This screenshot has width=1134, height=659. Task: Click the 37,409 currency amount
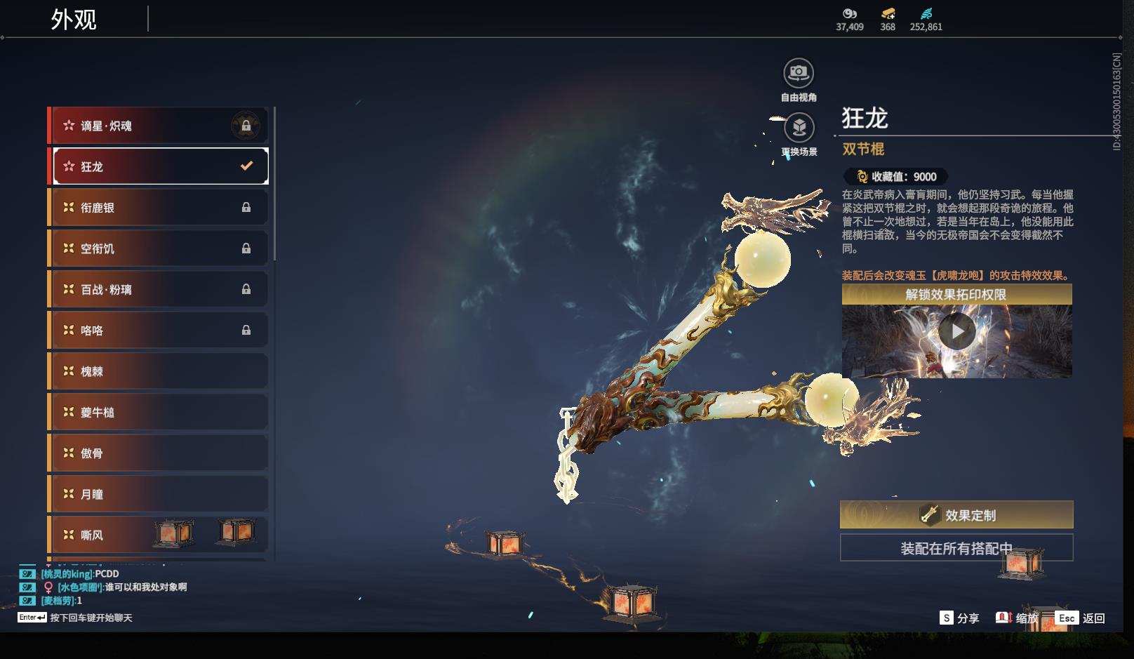click(x=849, y=27)
